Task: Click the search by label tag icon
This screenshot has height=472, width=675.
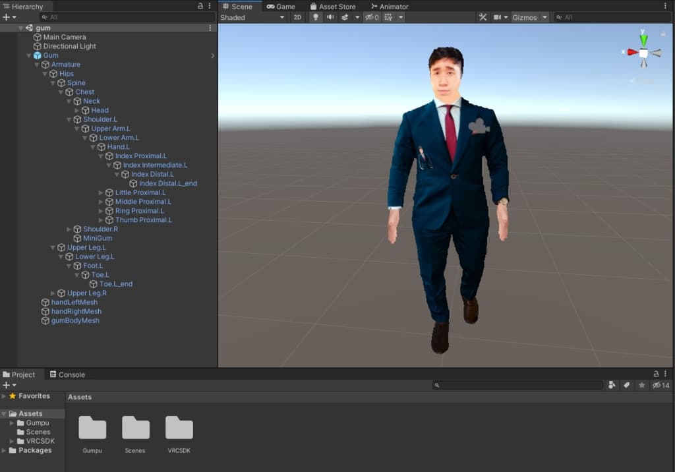Action: [x=627, y=385]
